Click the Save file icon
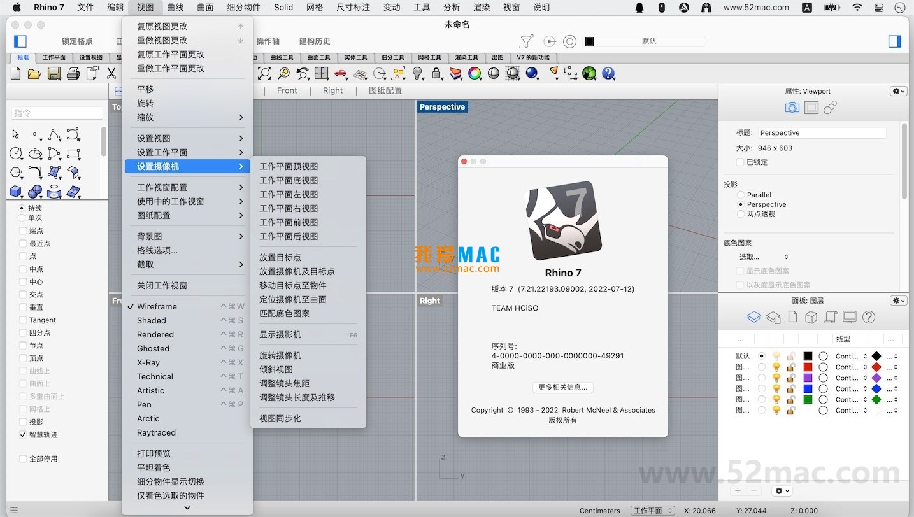 (x=54, y=73)
